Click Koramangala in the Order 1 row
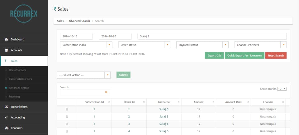Viewport: 299px width, 135px height. (x=268, y=109)
